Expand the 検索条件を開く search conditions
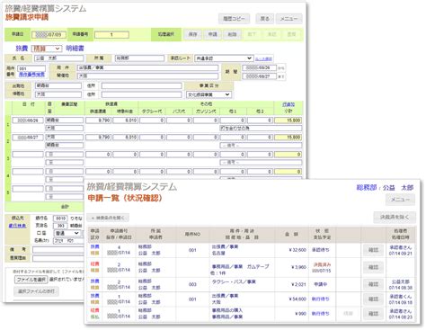 [x=108, y=218]
